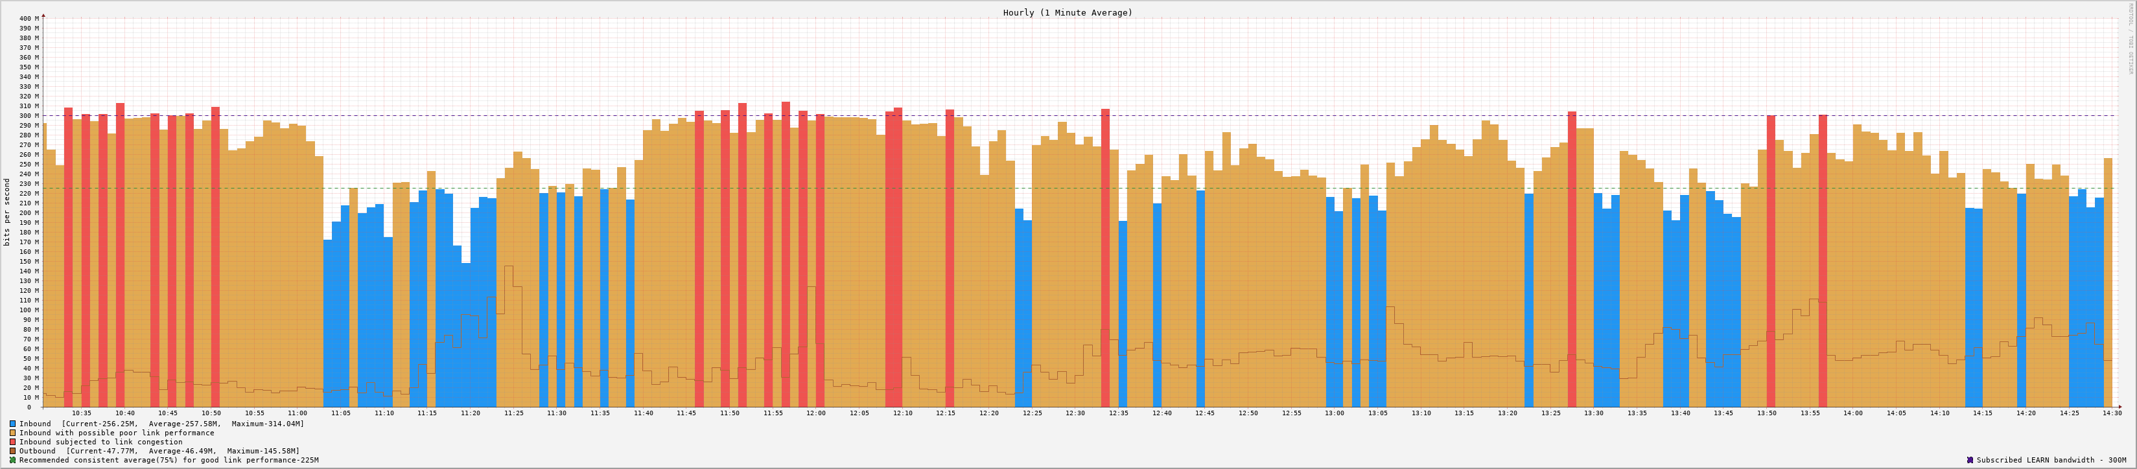The height and width of the screenshot is (469, 2137).
Task: Select the 12:00 time label
Action: [x=815, y=413]
